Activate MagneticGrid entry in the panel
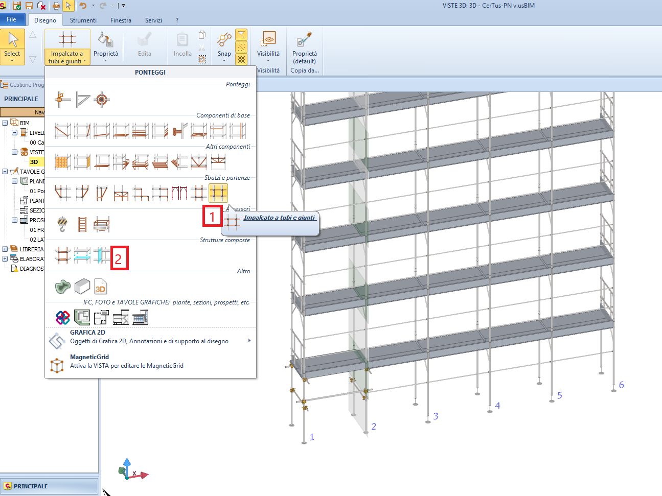The image size is (662, 496). pos(126,361)
